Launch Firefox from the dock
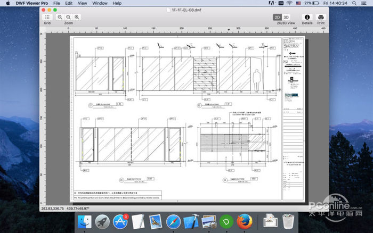Viewport: 373px width, 233px height. coord(245,221)
